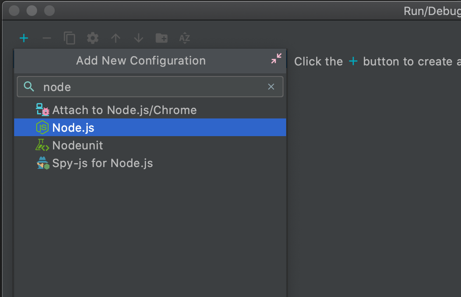Click the move down arrow icon
This screenshot has width=461, height=297.
coord(138,38)
